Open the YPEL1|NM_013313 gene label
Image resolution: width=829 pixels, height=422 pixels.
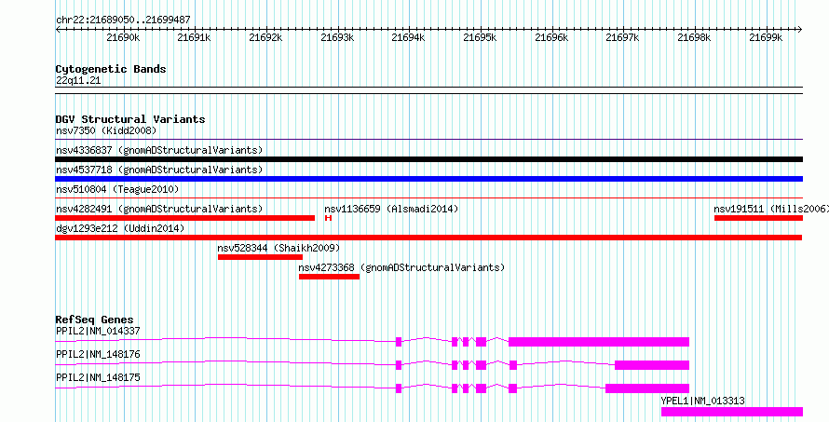[702, 401]
